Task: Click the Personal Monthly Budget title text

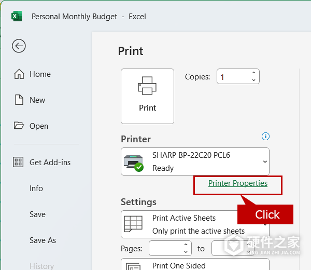Action: point(74,17)
